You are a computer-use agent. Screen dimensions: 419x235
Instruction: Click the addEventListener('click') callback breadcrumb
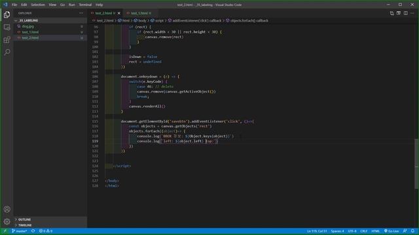(196, 20)
